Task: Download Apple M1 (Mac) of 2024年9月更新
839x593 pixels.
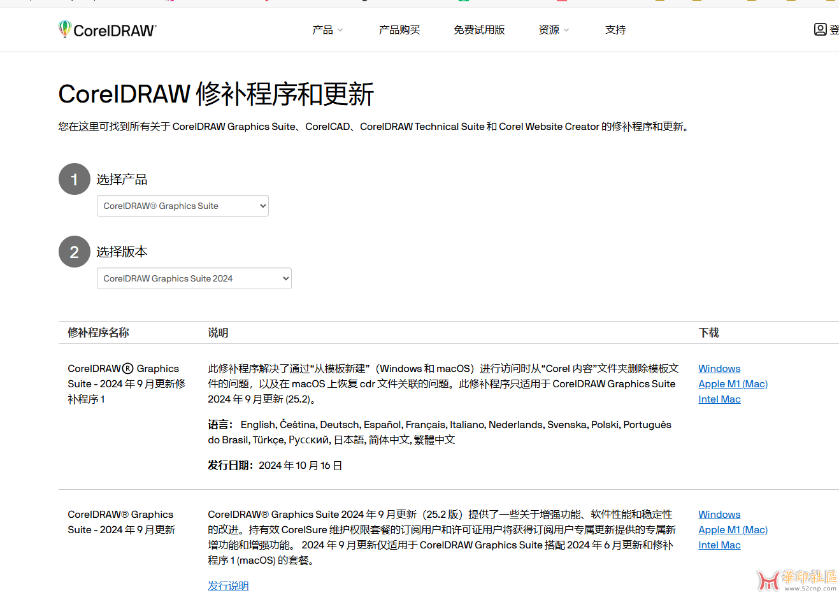Action: (x=733, y=530)
